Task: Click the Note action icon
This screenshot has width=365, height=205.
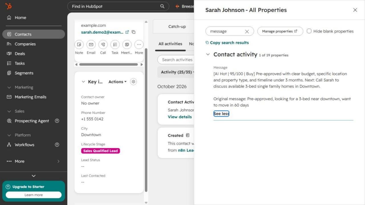Action: coord(79,45)
